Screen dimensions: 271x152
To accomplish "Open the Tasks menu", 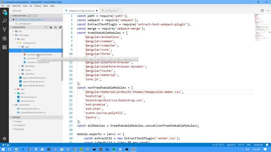I will (45, 6).
